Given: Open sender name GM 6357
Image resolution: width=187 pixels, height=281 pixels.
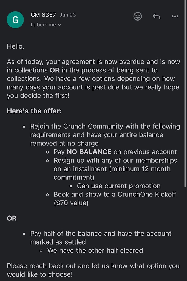Looking at the screenshot, I should (43, 15).
